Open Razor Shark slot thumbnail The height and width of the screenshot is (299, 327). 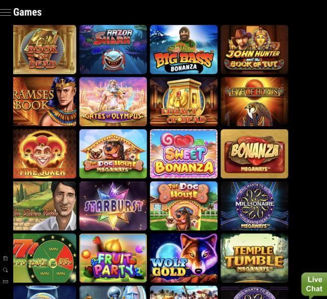point(113,49)
